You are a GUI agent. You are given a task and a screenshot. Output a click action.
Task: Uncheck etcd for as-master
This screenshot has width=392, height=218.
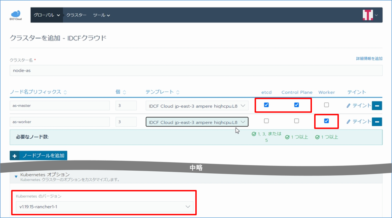(266, 105)
